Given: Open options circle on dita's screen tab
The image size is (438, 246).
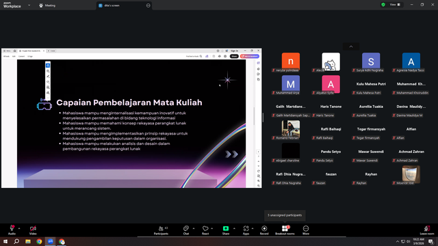Looking at the screenshot, I should [148, 5].
